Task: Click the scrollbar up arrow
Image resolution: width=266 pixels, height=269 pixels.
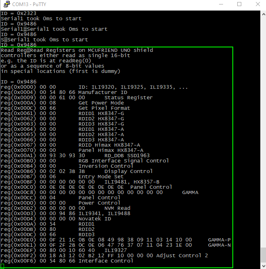Action: [264, 15]
